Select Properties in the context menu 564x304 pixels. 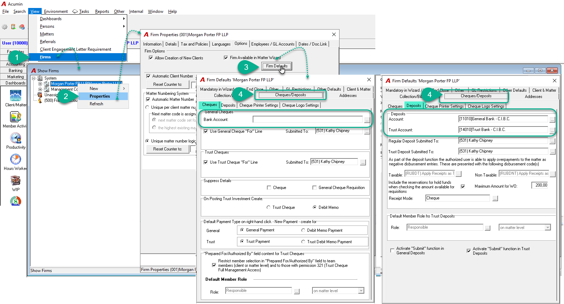[104, 96]
